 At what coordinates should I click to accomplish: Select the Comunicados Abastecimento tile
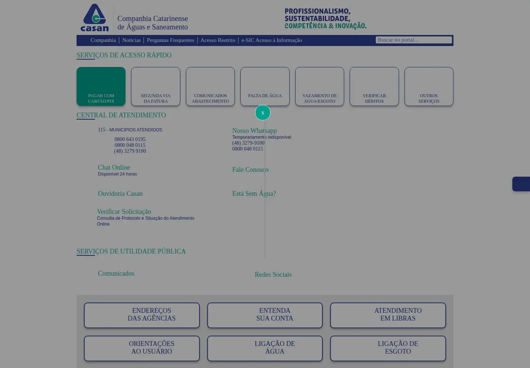click(x=210, y=86)
